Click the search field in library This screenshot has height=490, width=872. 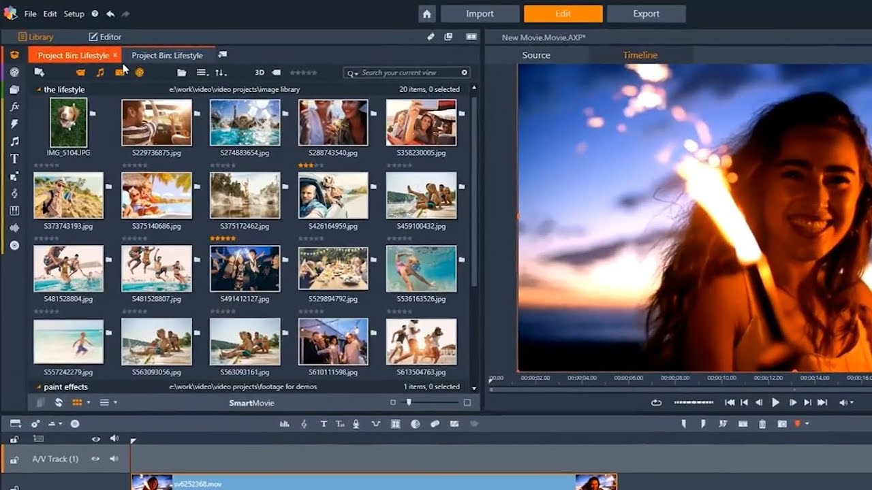[x=407, y=72]
